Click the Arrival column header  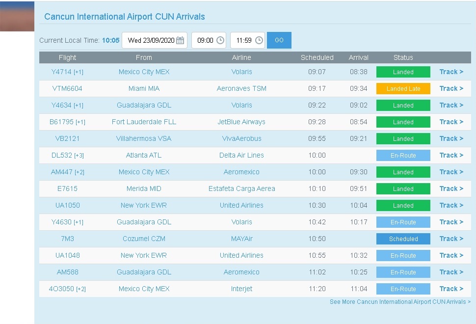coord(359,57)
